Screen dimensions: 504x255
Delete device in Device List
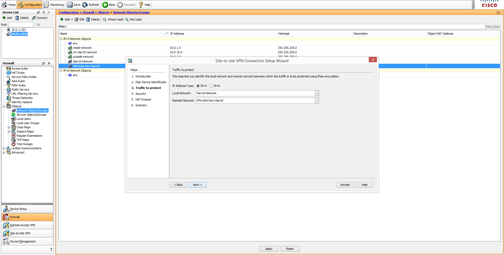(x=22, y=18)
